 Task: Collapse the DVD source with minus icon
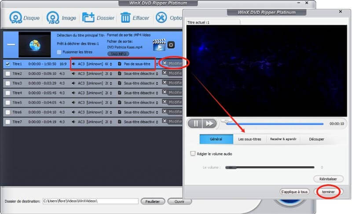[11, 44]
